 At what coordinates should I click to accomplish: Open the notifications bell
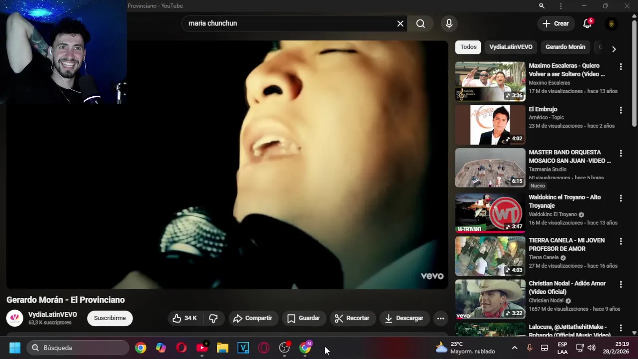point(587,23)
